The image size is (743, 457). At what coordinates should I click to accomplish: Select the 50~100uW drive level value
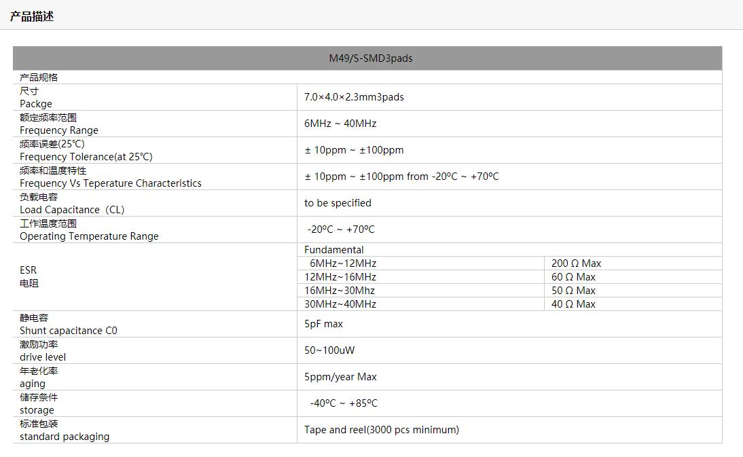tap(329, 350)
